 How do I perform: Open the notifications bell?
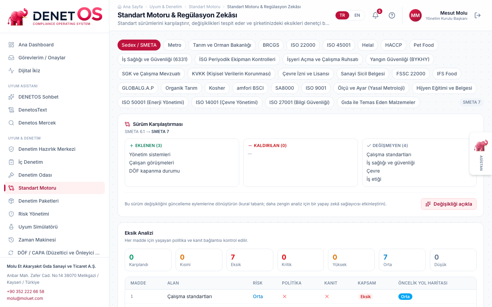click(x=375, y=15)
